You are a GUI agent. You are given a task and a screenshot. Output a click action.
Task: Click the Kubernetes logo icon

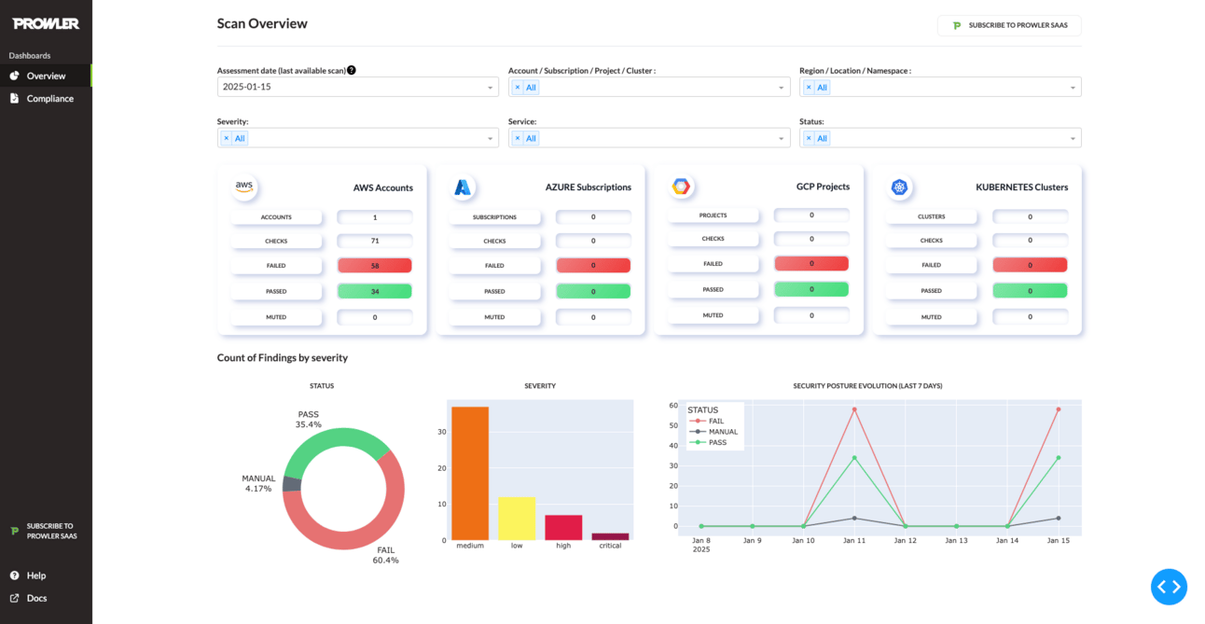[899, 187]
